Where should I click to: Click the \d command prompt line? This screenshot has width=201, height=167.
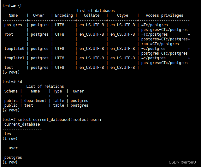pos(12,82)
